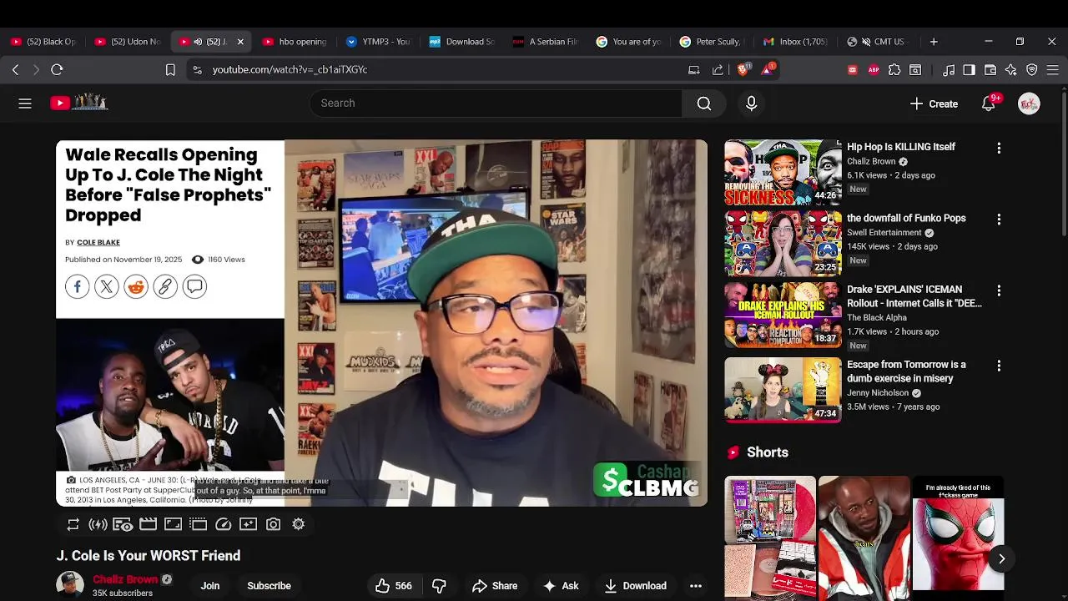Open the Brave VPN shield icon
This screenshot has width=1068, height=601.
pyautogui.click(x=1032, y=70)
